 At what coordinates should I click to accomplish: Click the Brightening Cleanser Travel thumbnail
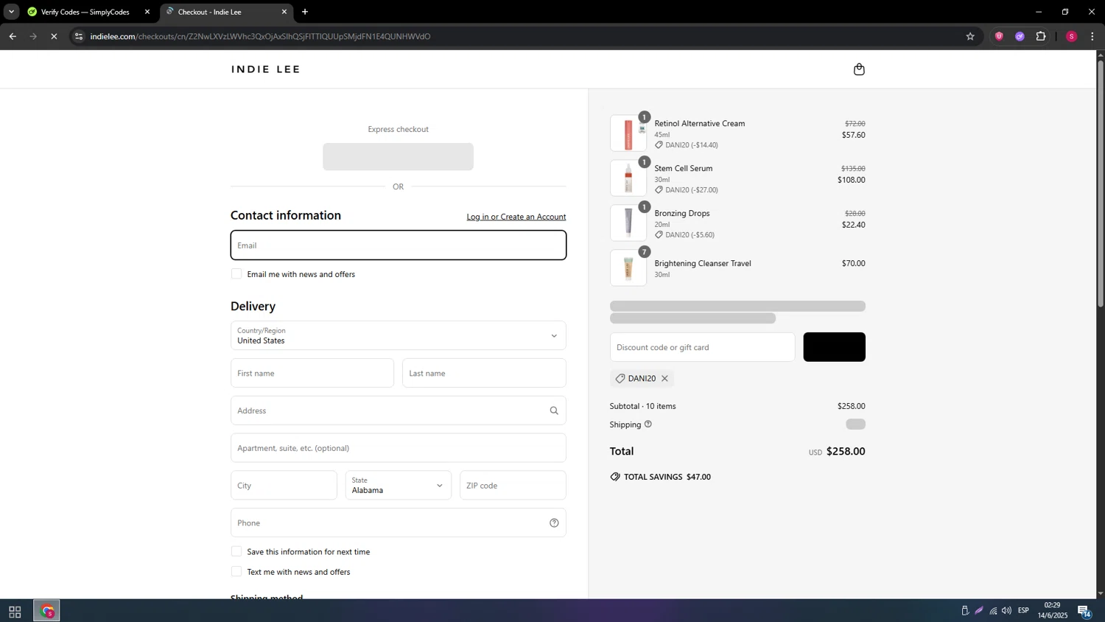pos(628,268)
